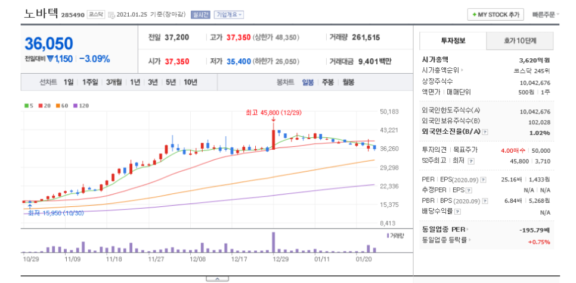Select the 3개월 line chart period

tap(114, 83)
